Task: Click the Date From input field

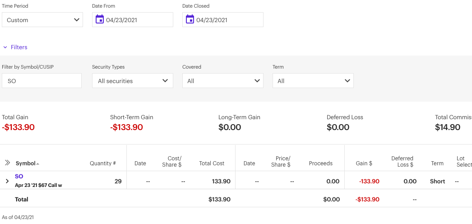Action: (138, 20)
